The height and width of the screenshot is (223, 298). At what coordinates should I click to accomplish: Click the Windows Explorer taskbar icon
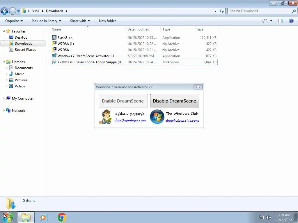point(26,217)
